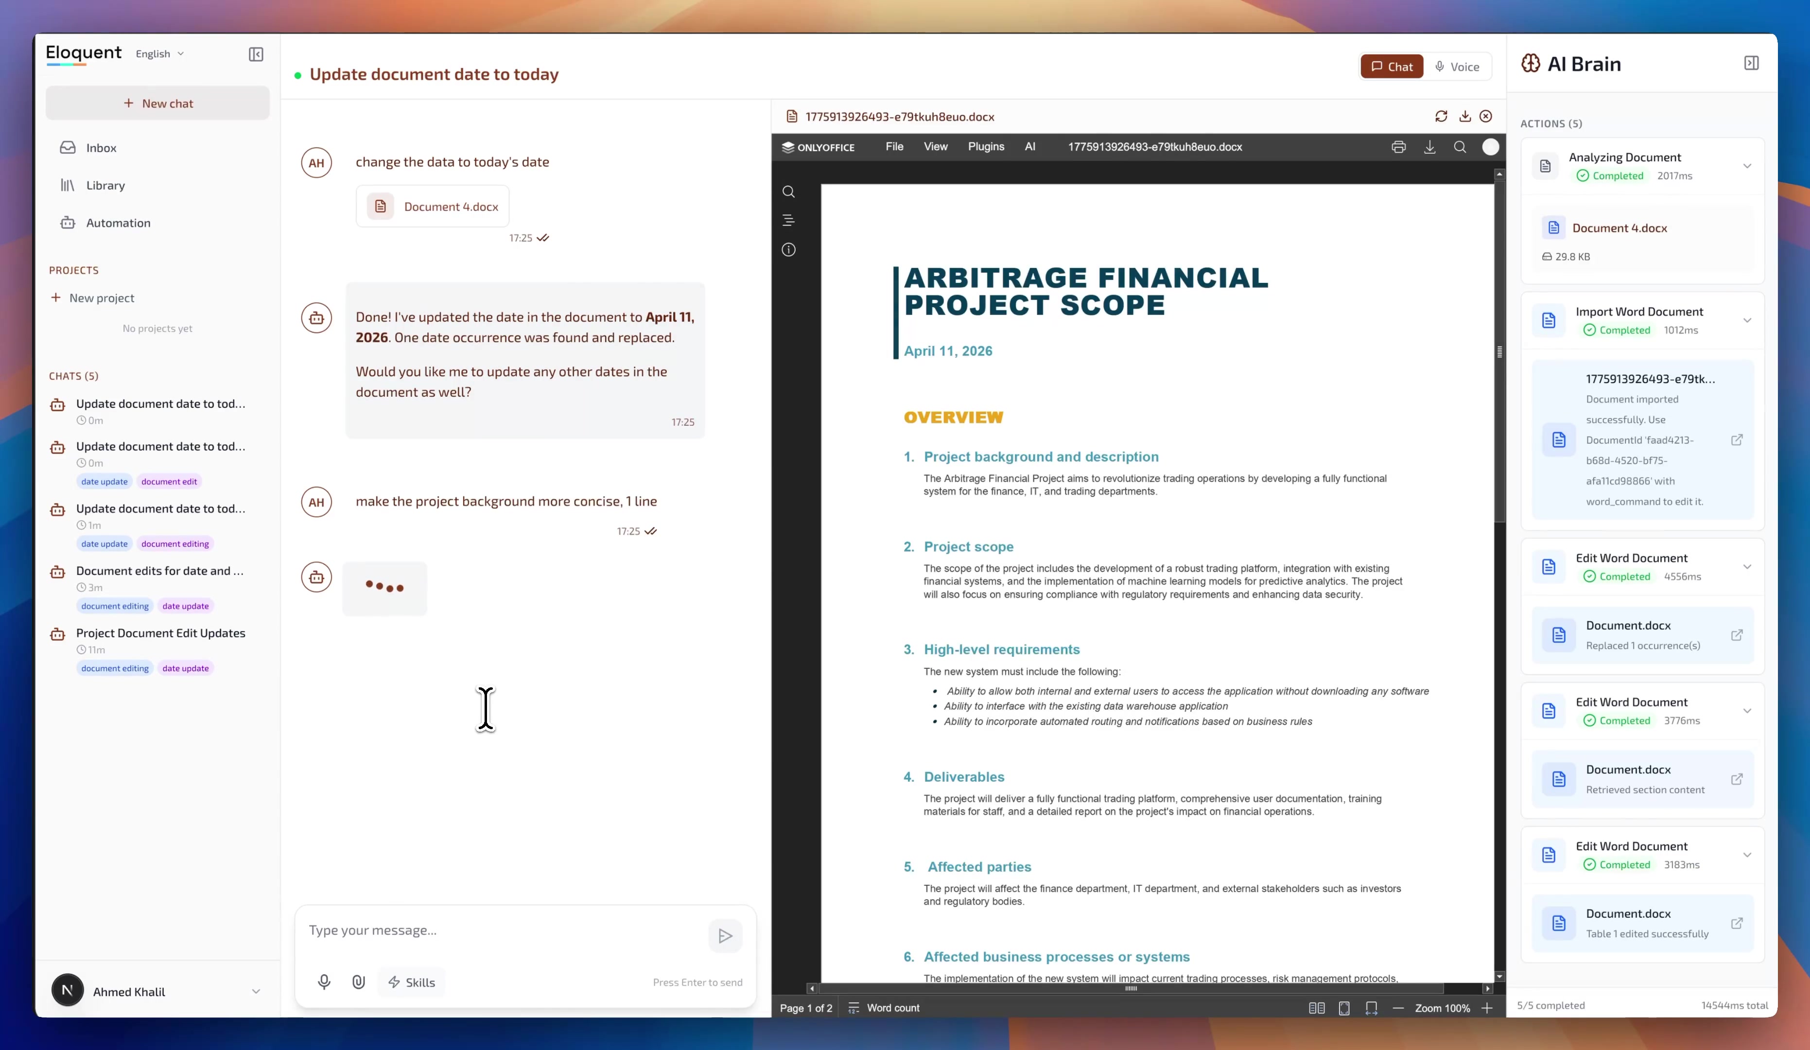
Task: Start a New chat
Action: pos(157,104)
